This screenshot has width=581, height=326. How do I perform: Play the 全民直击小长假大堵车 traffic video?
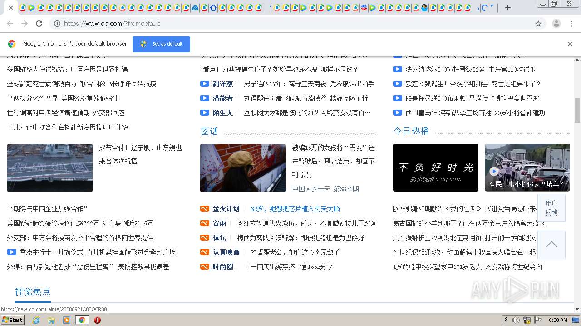pos(527,168)
